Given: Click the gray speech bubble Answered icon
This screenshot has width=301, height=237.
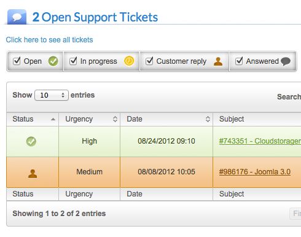Looking at the screenshot, I should (286, 61).
